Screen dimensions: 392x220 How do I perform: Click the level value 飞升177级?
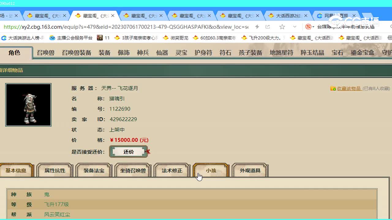click(x=56, y=204)
